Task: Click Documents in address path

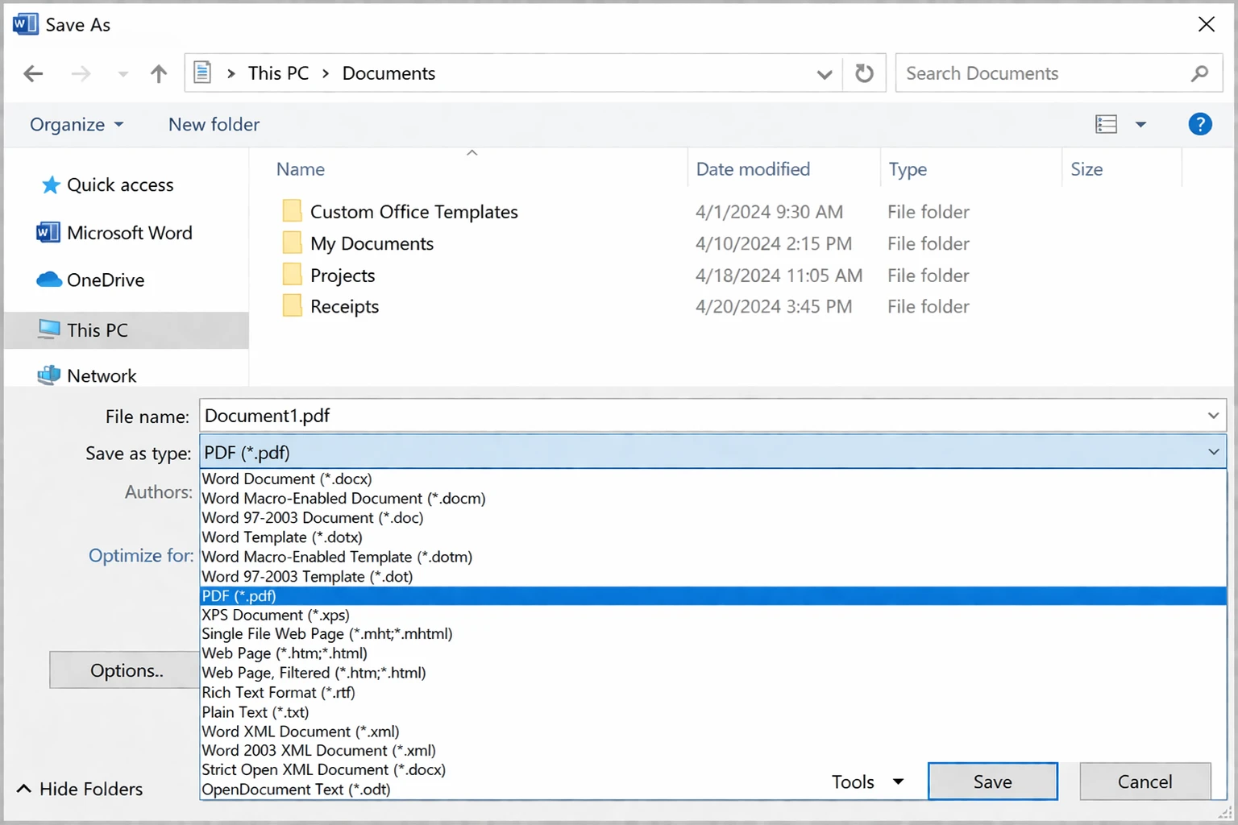Action: tap(388, 73)
